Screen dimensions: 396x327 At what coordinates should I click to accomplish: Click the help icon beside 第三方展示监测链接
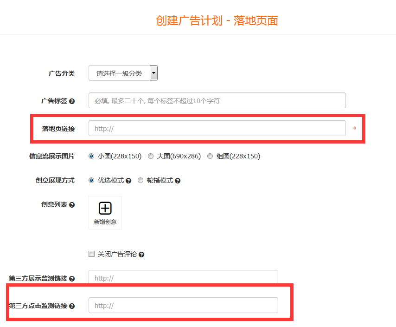(x=72, y=279)
